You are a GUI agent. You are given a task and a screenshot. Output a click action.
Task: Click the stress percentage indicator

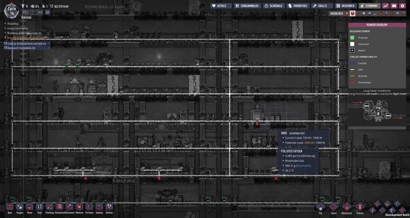[x=35, y=6]
